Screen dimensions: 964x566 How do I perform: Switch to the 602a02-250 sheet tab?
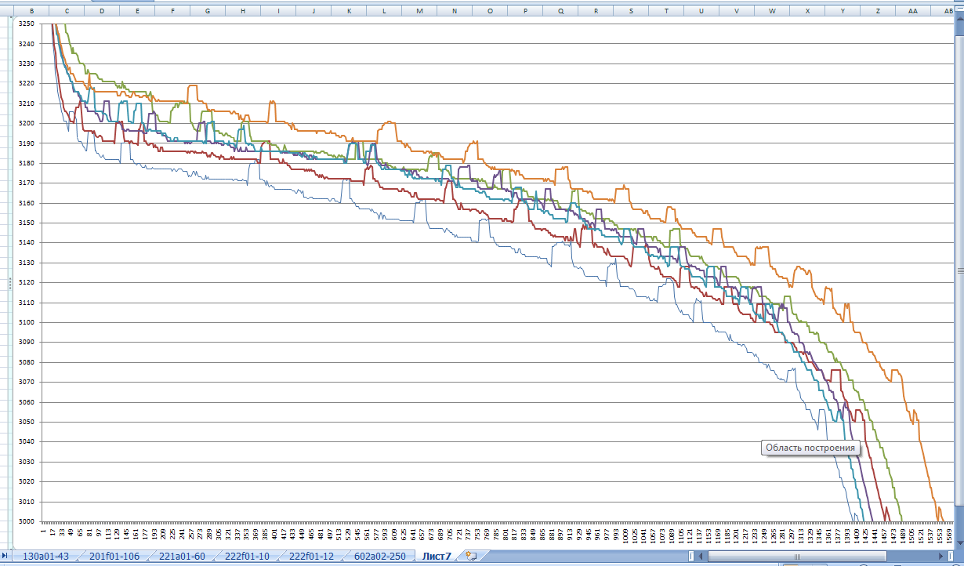coord(379,557)
